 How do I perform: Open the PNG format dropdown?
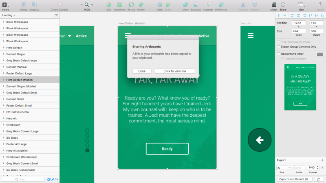tap(312, 168)
